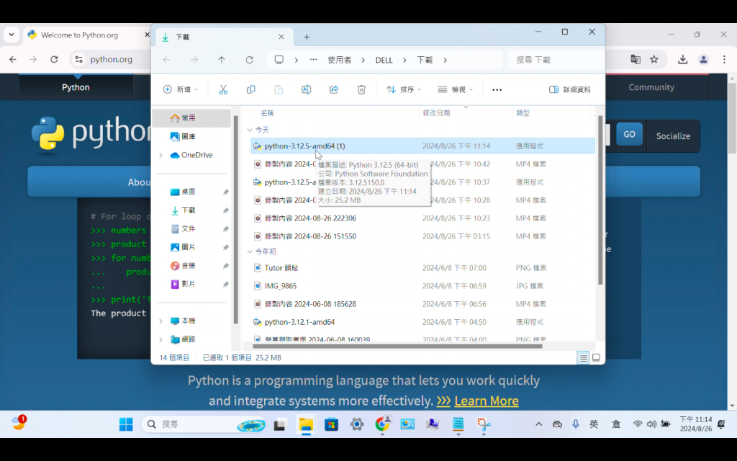Select python-3.12.5-amd64 (1) file

423,146
